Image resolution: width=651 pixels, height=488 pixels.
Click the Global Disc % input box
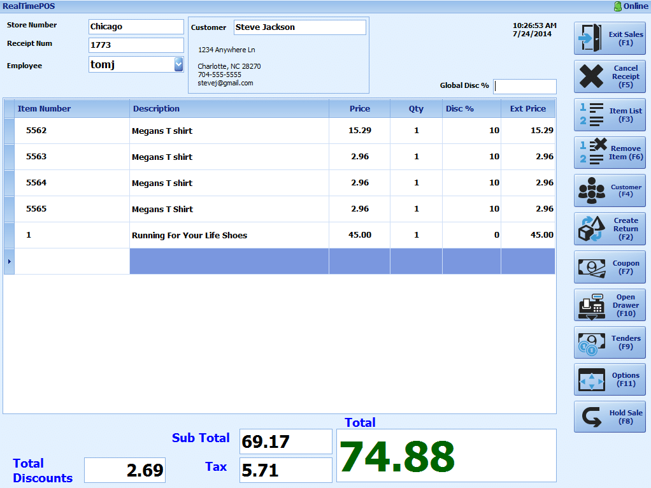click(x=524, y=86)
